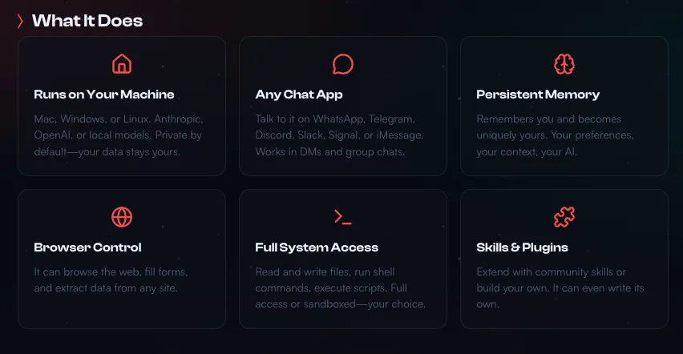
Task: Click the red chevron beside What It Does
Action: 20,22
